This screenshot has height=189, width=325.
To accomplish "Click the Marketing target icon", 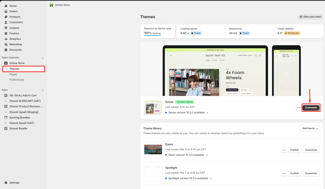I will tap(6, 44).
